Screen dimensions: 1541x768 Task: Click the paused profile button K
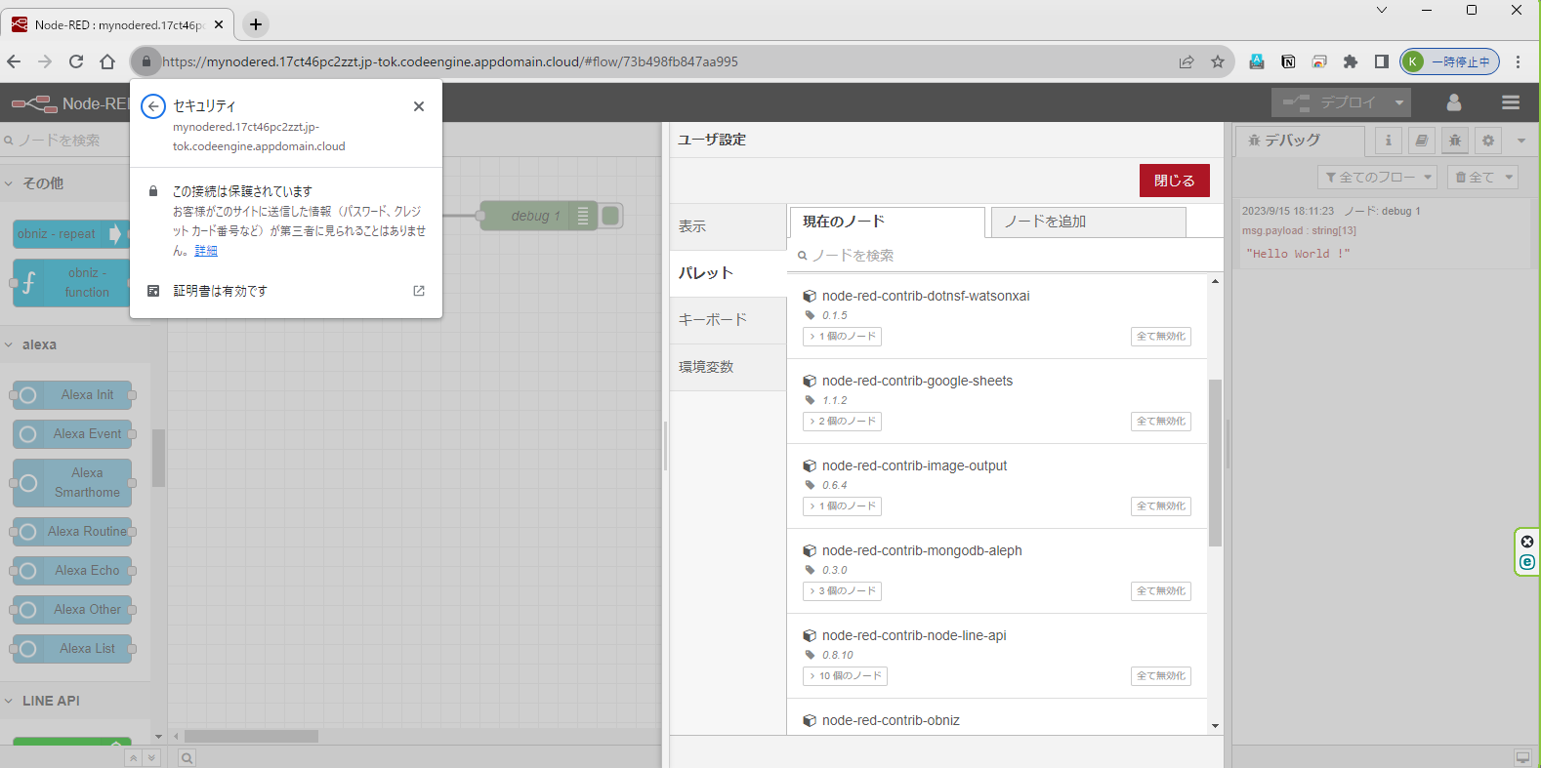(x=1449, y=61)
